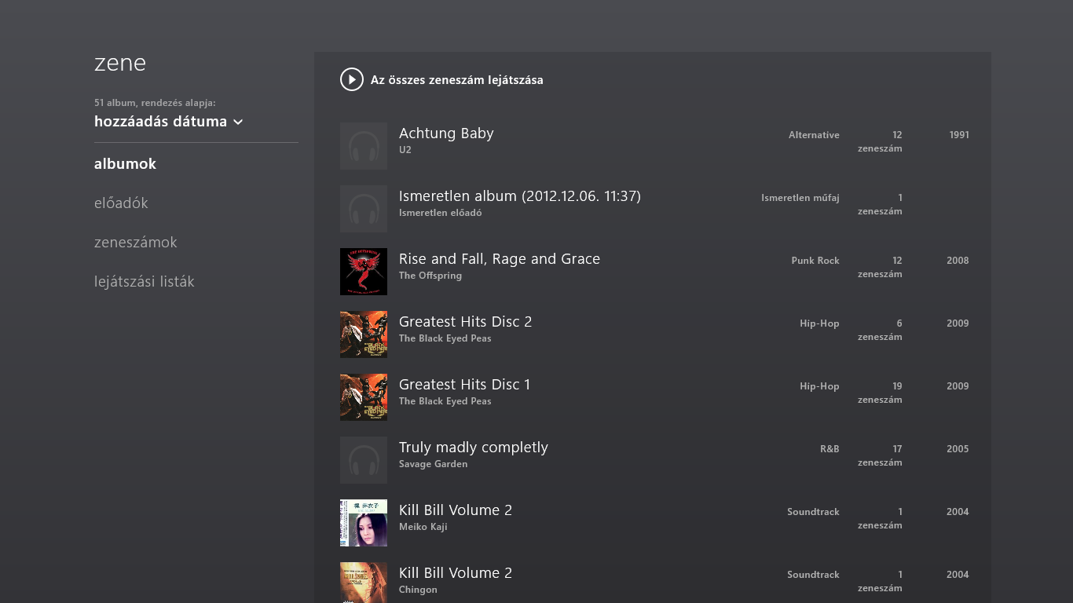Click Meiko Kaji Kill Bill cover art
This screenshot has height=603, width=1073.
(364, 523)
